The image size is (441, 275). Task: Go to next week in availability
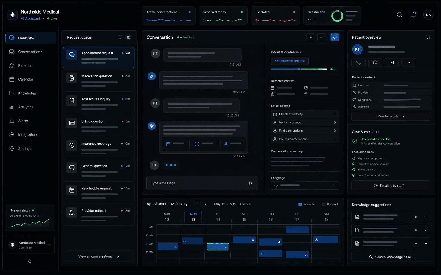tap(205, 204)
